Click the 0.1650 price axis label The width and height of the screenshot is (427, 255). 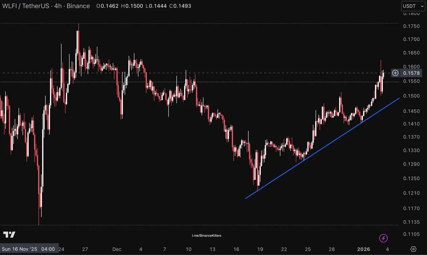click(x=411, y=53)
